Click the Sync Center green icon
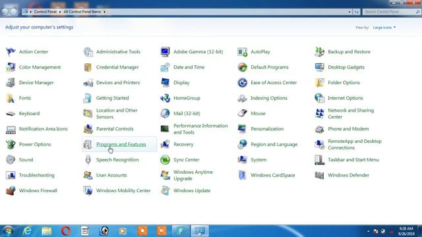This screenshot has width=422, height=237. (165, 159)
